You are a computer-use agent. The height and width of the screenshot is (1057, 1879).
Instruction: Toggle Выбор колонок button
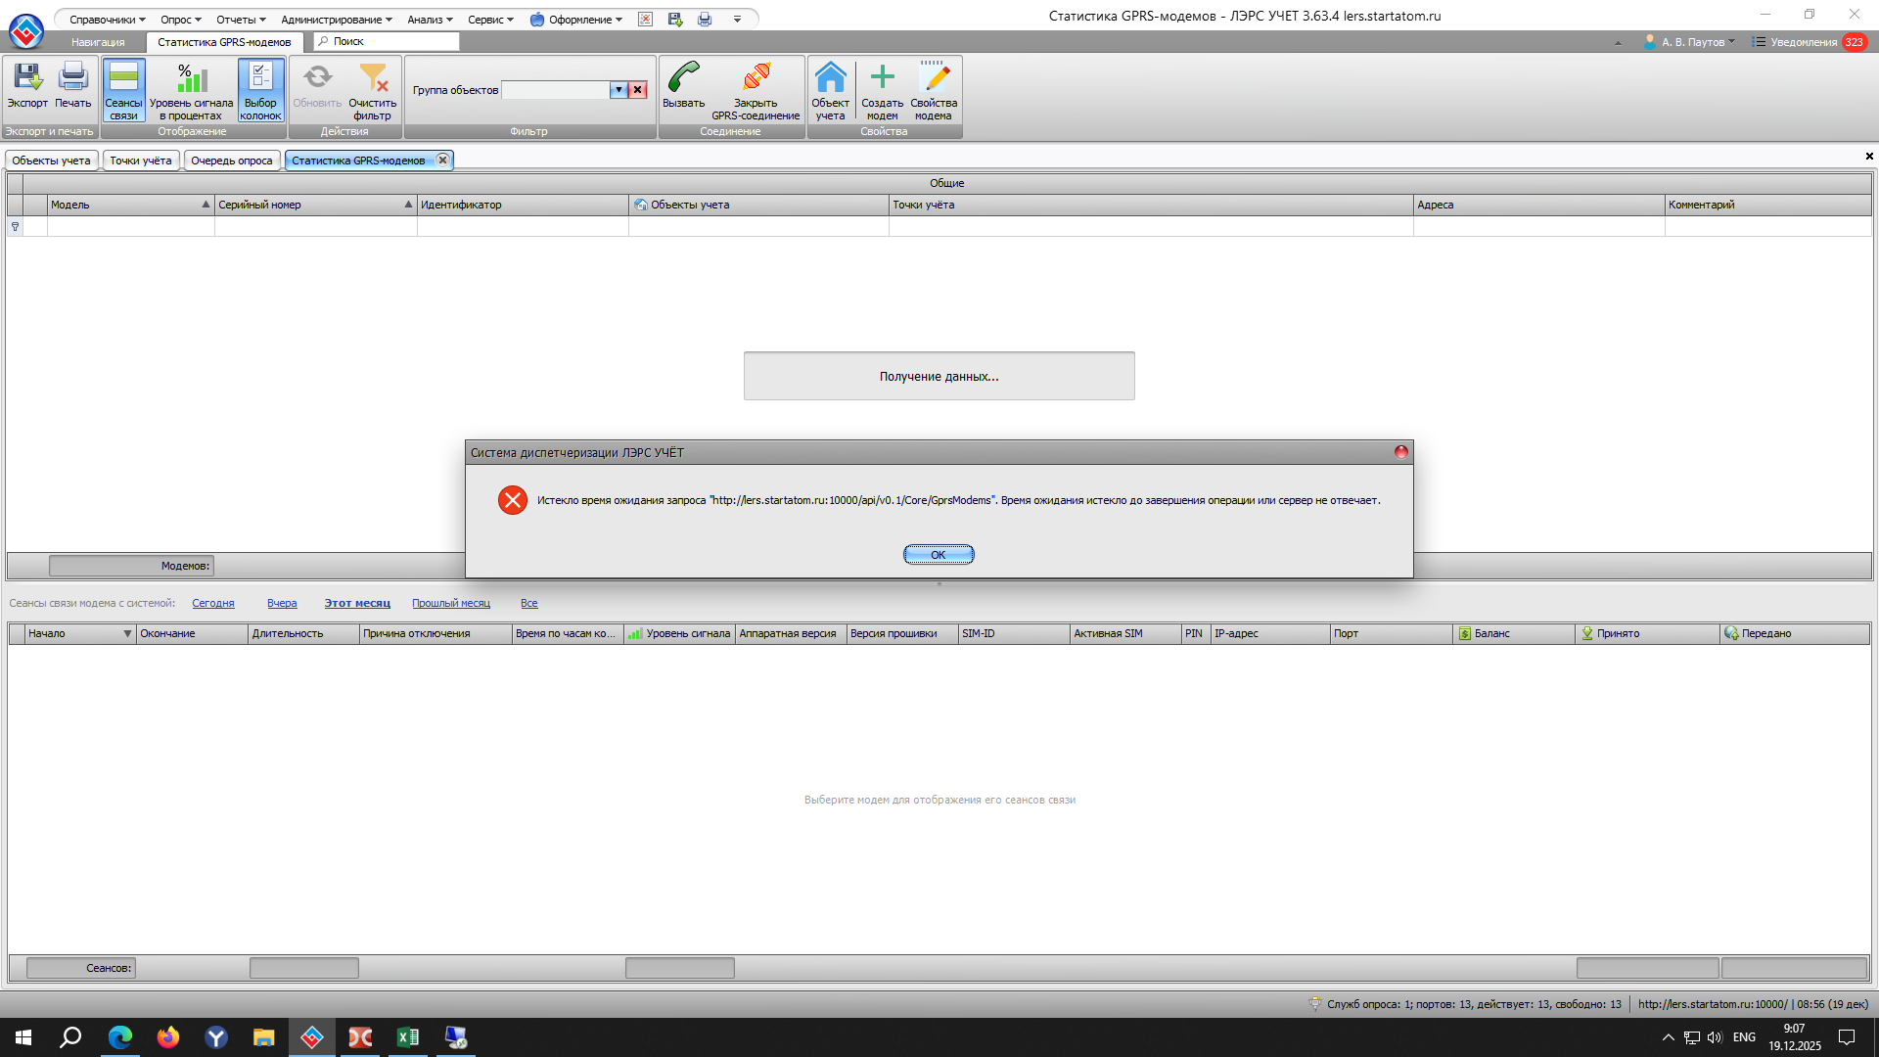point(260,89)
